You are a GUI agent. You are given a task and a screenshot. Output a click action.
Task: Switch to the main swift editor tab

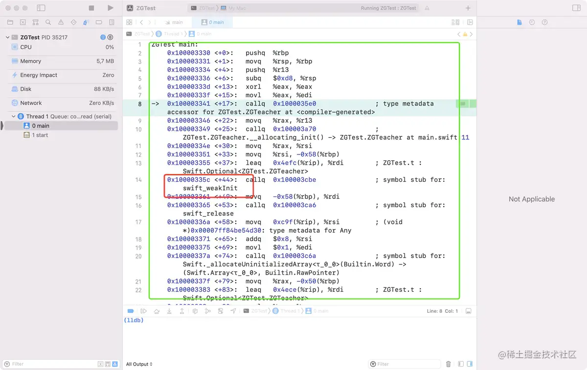coord(174,22)
